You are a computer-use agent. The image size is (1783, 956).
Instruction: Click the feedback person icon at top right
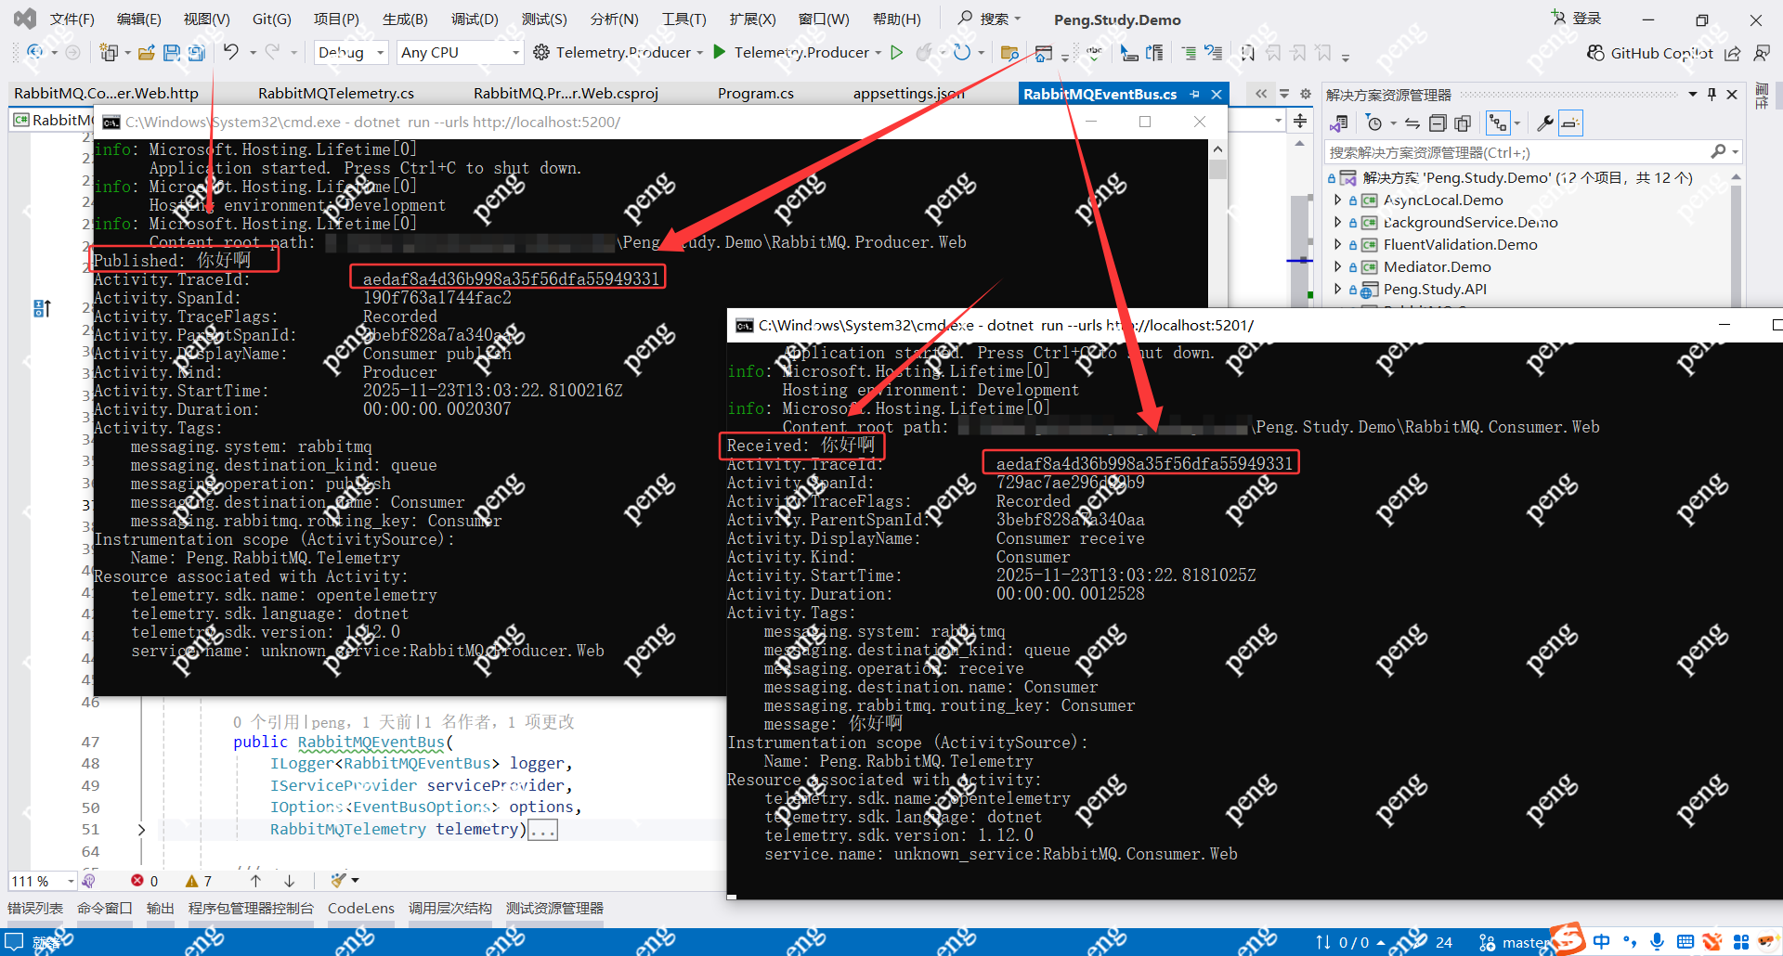click(1762, 53)
